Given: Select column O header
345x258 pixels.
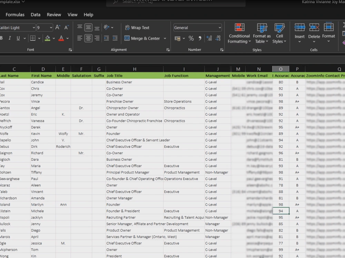Looking at the screenshot, I should point(280,69).
